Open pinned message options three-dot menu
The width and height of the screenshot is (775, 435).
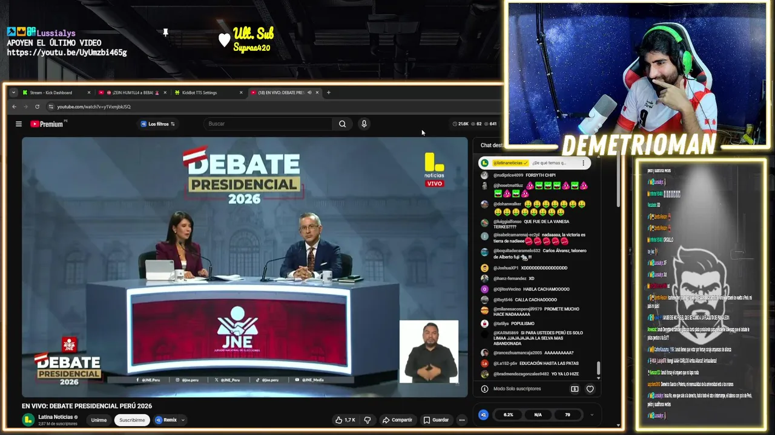[x=583, y=163]
